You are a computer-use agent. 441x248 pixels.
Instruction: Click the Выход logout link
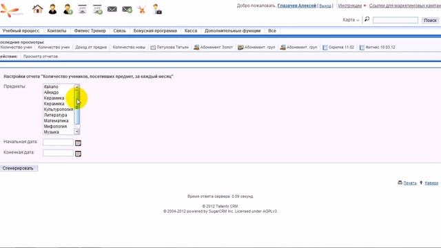325,6
